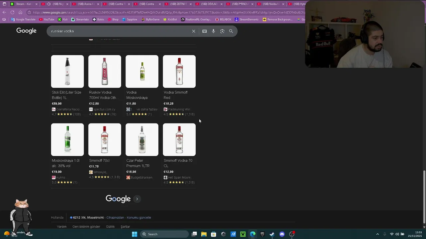The height and width of the screenshot is (239, 426).
Task: Open the Google Translate bookmark
Action: pyautogui.click(x=23, y=19)
